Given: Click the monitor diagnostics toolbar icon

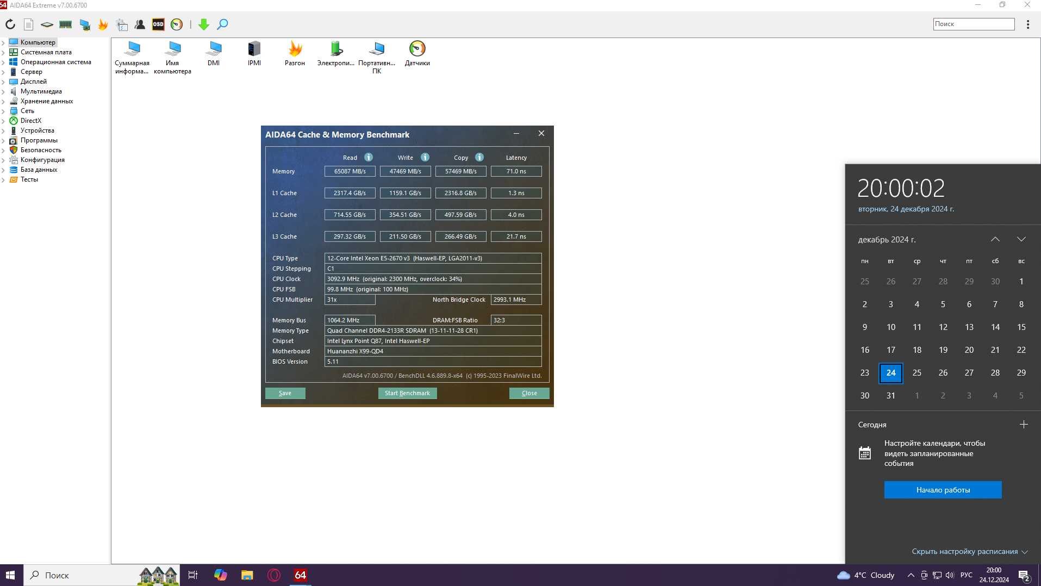Looking at the screenshot, I should click(x=85, y=24).
